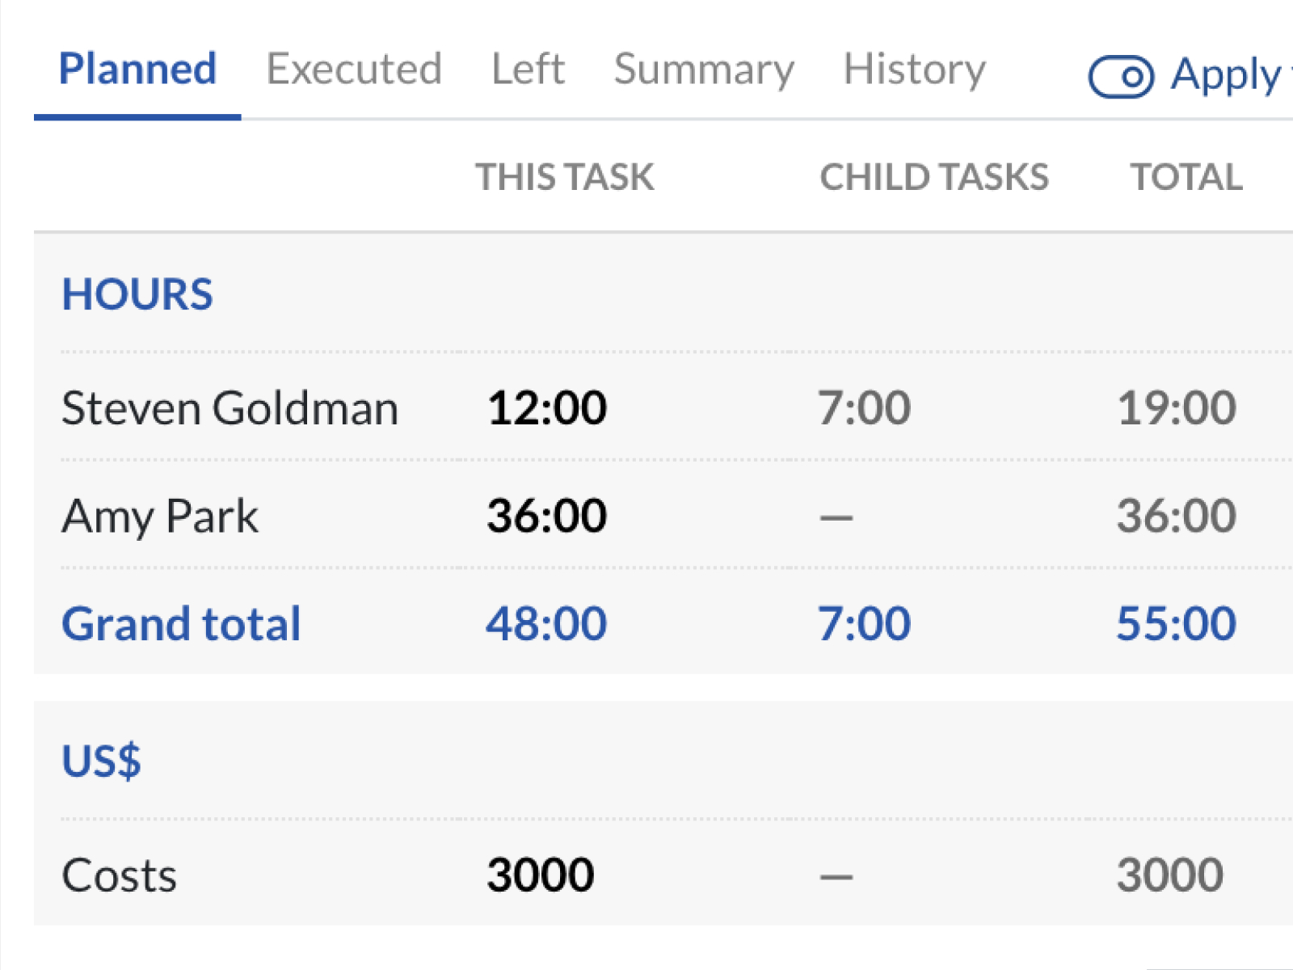The image size is (1293, 970).
Task: Click the Grand total row label
Action: pyautogui.click(x=181, y=624)
